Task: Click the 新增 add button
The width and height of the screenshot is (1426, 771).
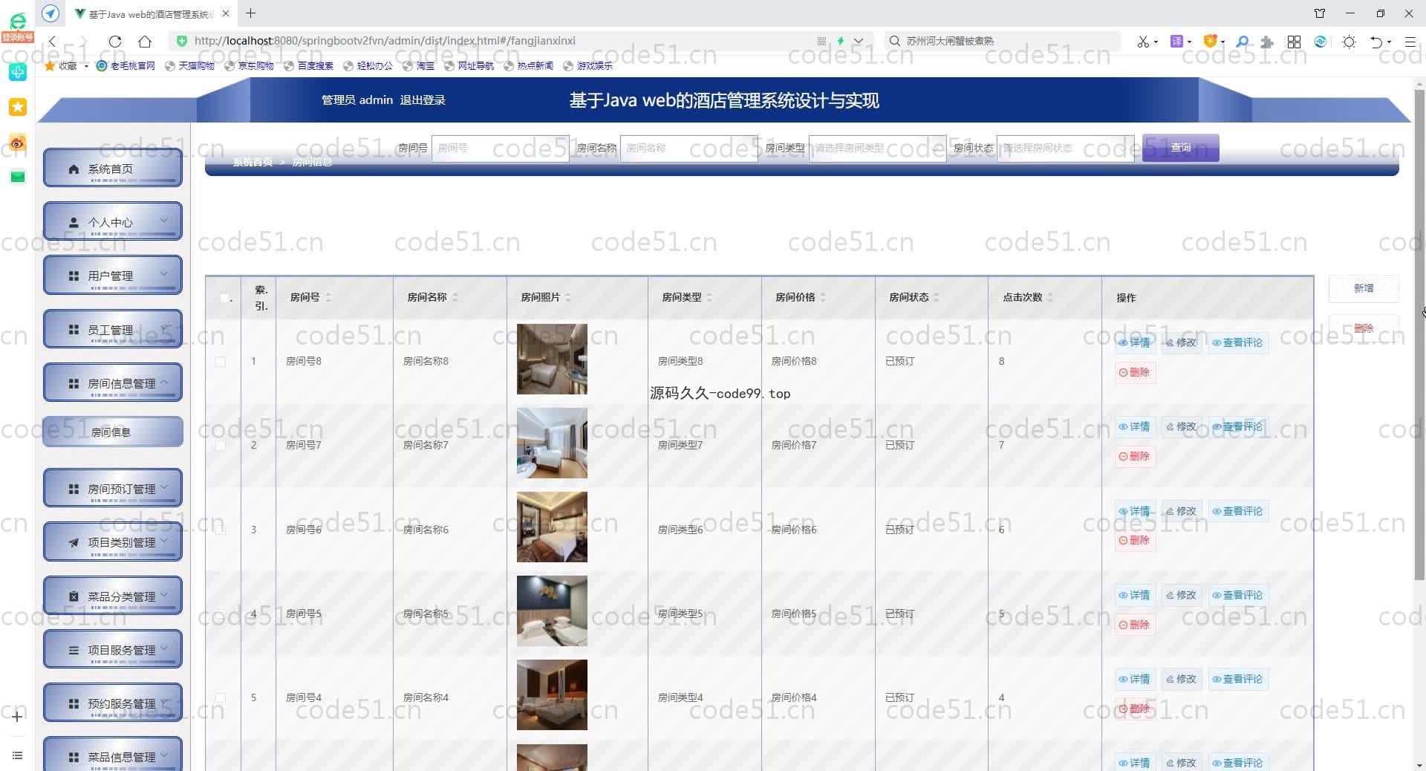Action: click(1363, 288)
